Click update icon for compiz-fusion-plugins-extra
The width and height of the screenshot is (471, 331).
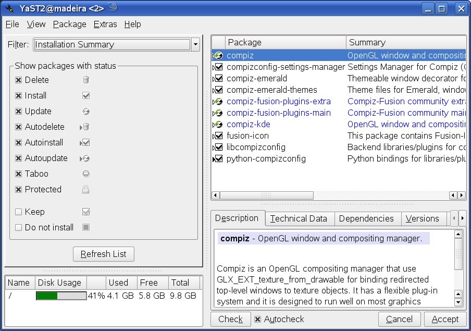(x=218, y=102)
